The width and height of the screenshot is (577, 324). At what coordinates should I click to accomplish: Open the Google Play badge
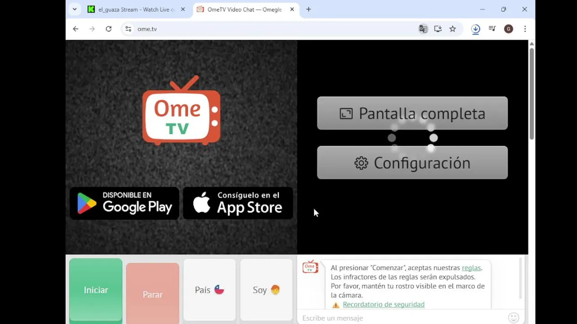124,203
